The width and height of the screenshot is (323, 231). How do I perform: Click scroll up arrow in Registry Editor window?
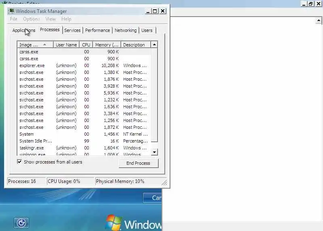click(319, 21)
